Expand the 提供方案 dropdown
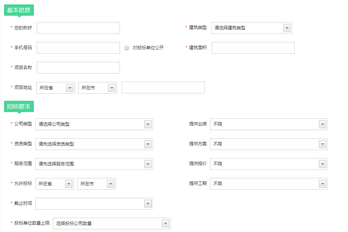Viewport: 348px width, 232px height. click(x=269, y=144)
